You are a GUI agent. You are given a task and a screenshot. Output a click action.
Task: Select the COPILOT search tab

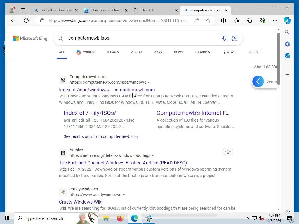pyautogui.click(x=86, y=52)
